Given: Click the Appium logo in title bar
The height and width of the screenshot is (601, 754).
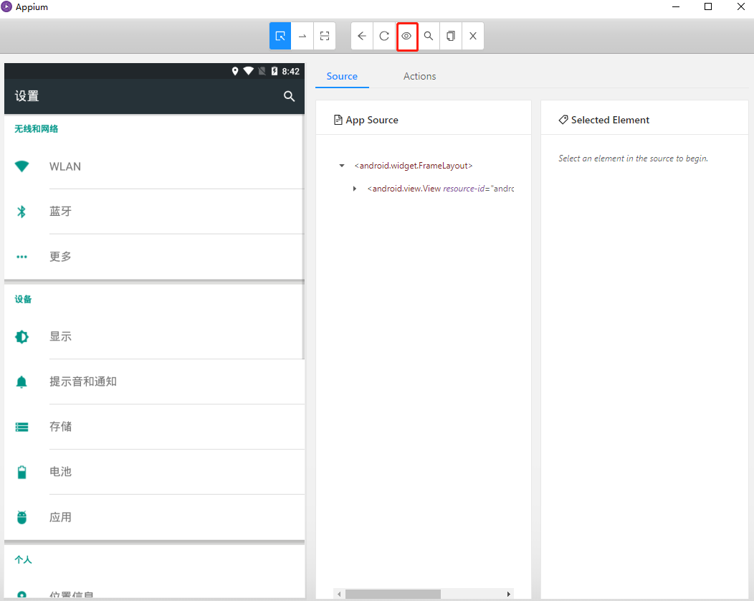Looking at the screenshot, I should [x=6, y=6].
